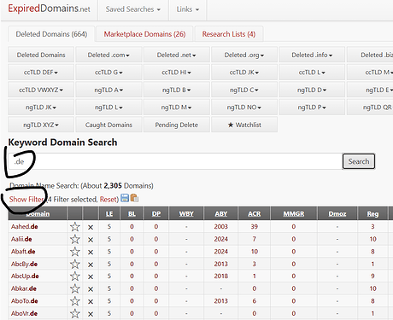The width and height of the screenshot is (393, 320).
Task: Open the Caught Domains list
Action: click(x=109, y=125)
